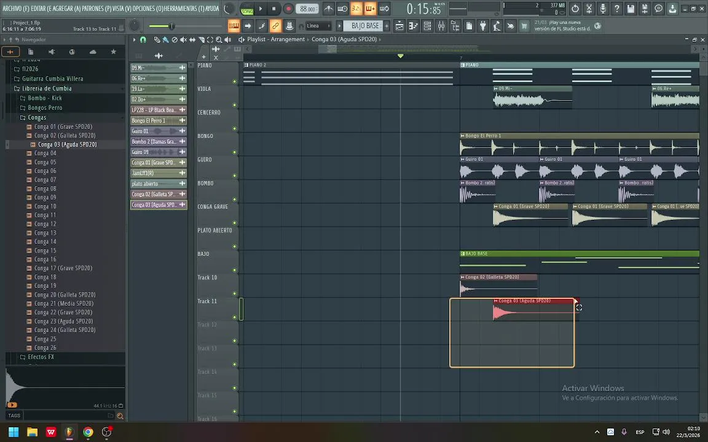Select the Conga 03 (Aguda SPD20) clip
This screenshot has height=442, width=708.
(535, 309)
